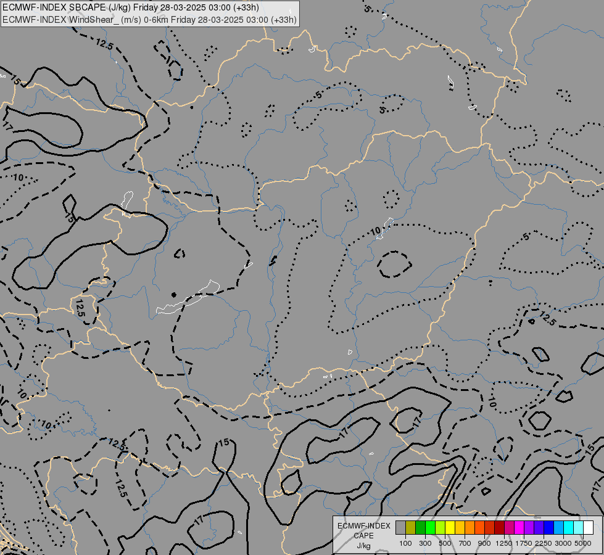
Task: Click the ECMWF-INDEX WindShear title line
Action: [x=150, y=20]
